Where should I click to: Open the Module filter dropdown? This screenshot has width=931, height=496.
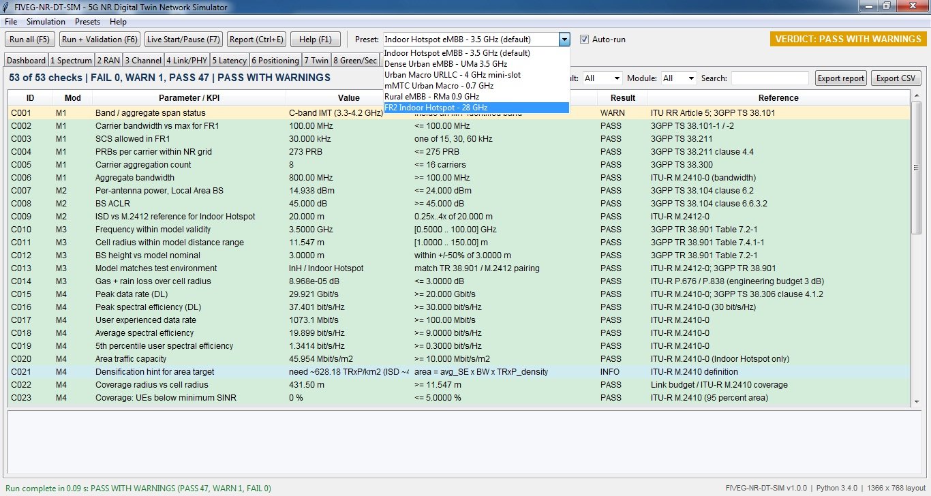(x=678, y=78)
